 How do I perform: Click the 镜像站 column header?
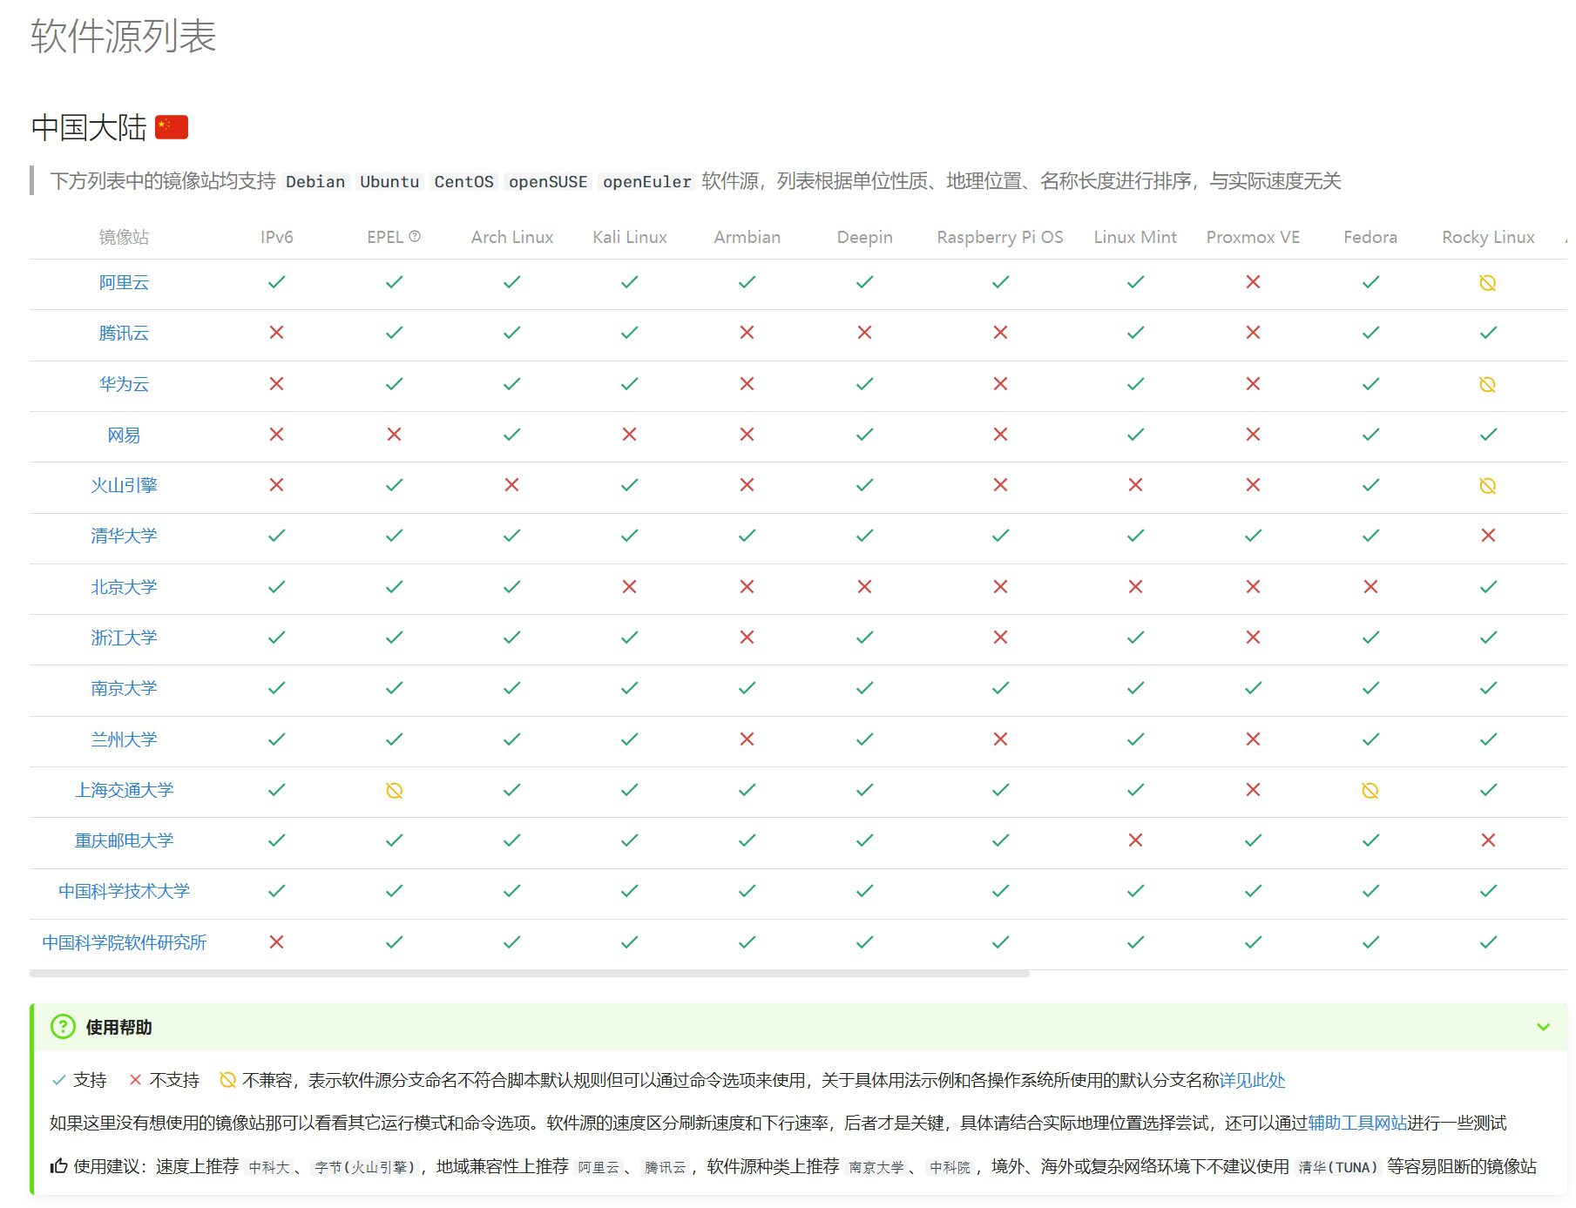point(124,237)
